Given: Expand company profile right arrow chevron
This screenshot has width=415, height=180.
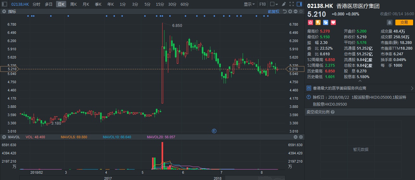Looking at the screenshot, I should (x=412, y=88).
